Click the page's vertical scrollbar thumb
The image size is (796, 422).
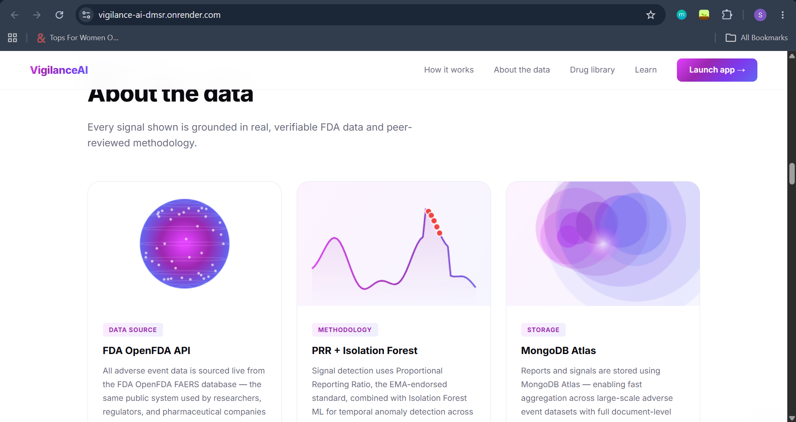coord(792,174)
